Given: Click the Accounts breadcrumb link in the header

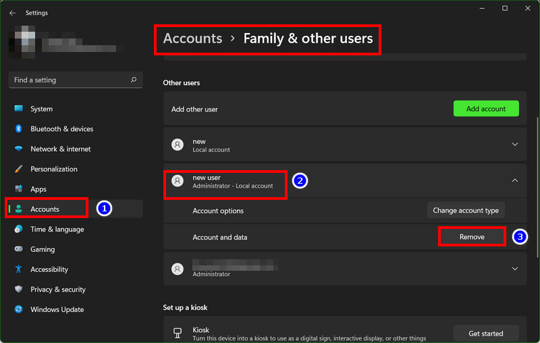Looking at the screenshot, I should pyautogui.click(x=192, y=38).
